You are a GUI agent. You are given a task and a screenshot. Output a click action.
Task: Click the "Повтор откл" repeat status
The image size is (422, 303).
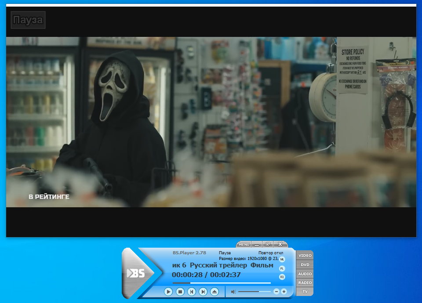[x=271, y=253]
